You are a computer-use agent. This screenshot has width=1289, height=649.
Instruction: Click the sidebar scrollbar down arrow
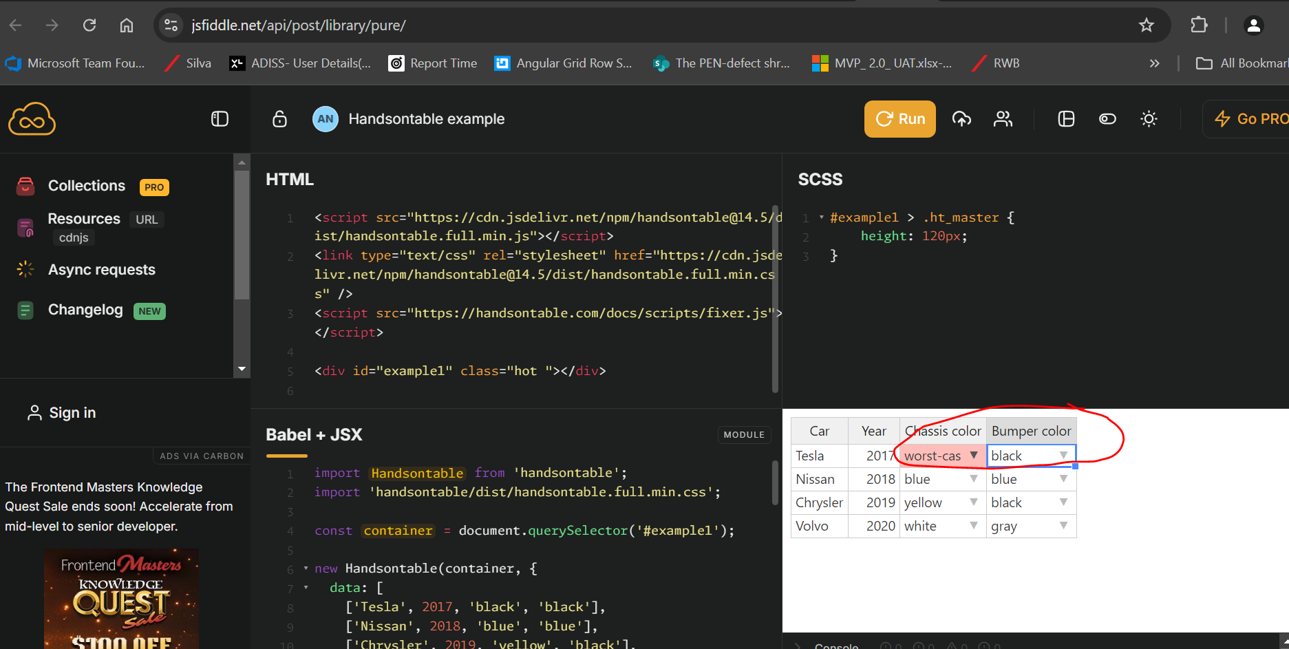coord(242,369)
